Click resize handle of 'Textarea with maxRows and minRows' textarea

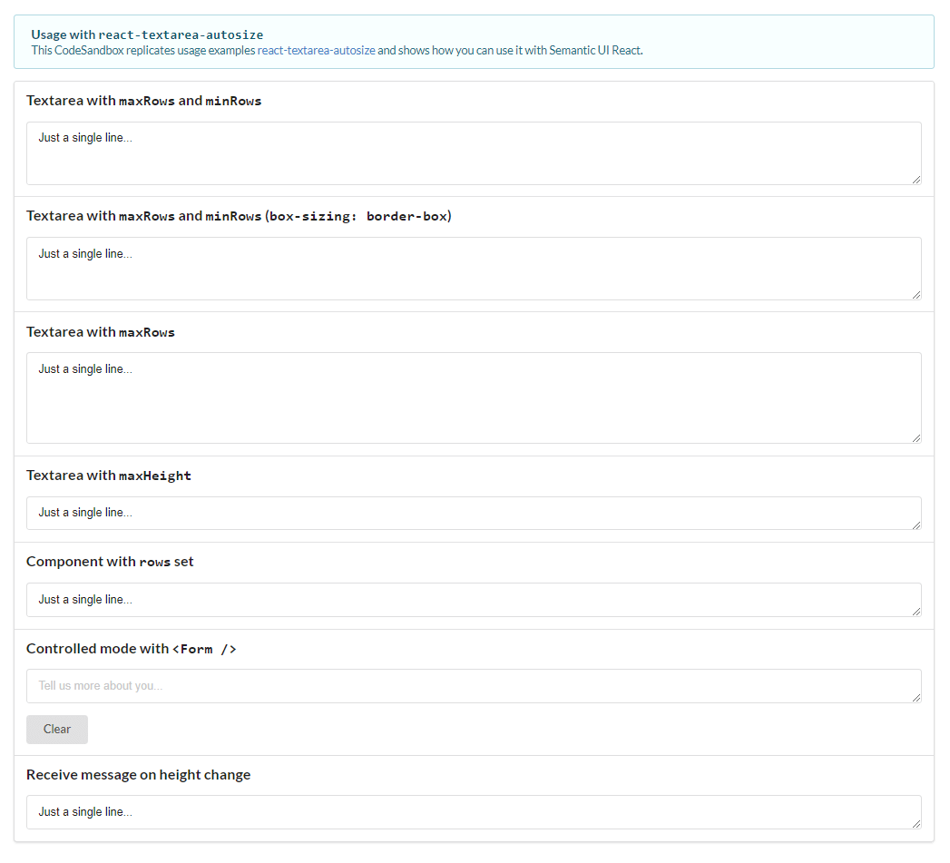(916, 180)
